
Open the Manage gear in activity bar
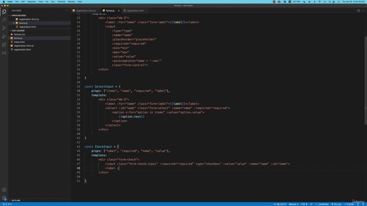(x=4, y=199)
